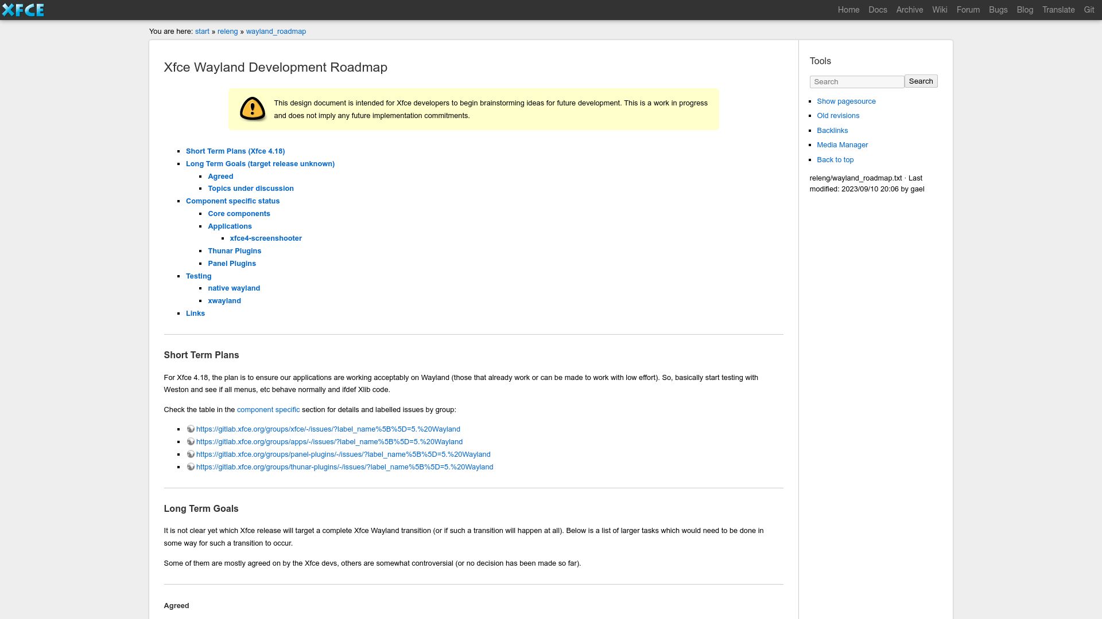Follow the 'start' breadcrumb link
Screen dimensions: 1102x619
[202, 32]
